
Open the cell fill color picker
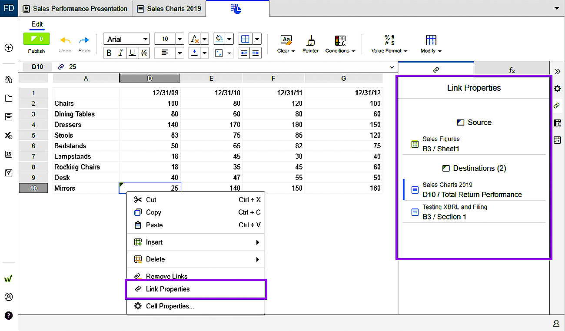219,39
